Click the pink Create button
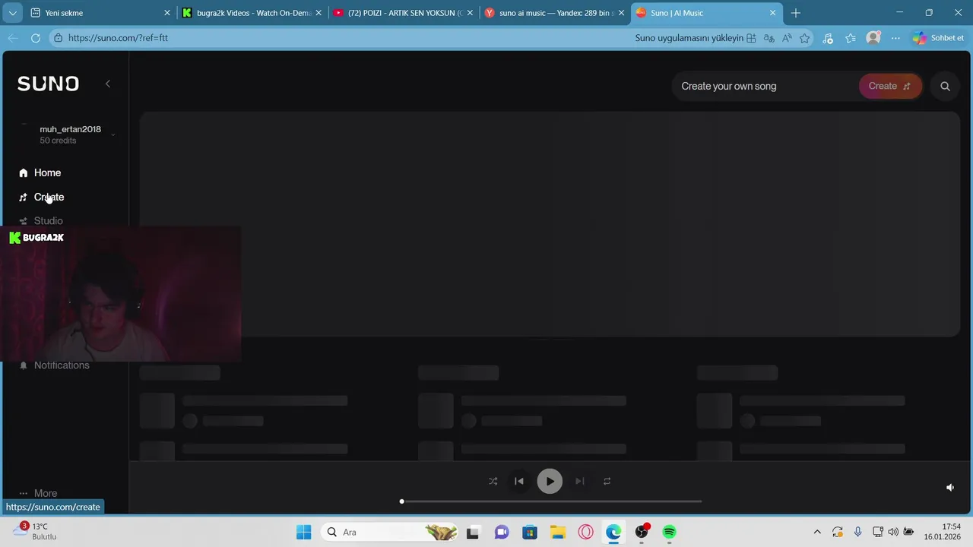This screenshot has width=973, height=547. (x=890, y=86)
